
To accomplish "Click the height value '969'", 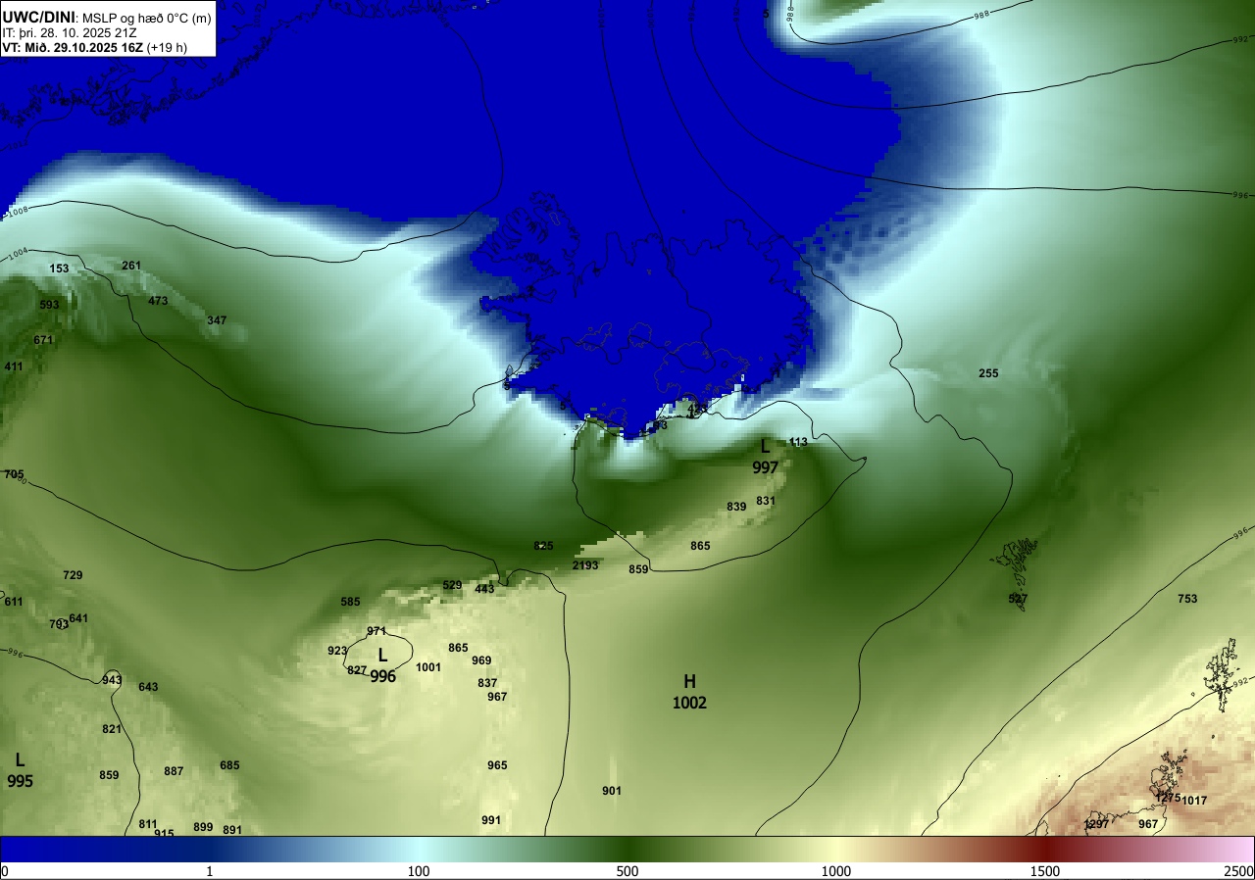I will [481, 660].
